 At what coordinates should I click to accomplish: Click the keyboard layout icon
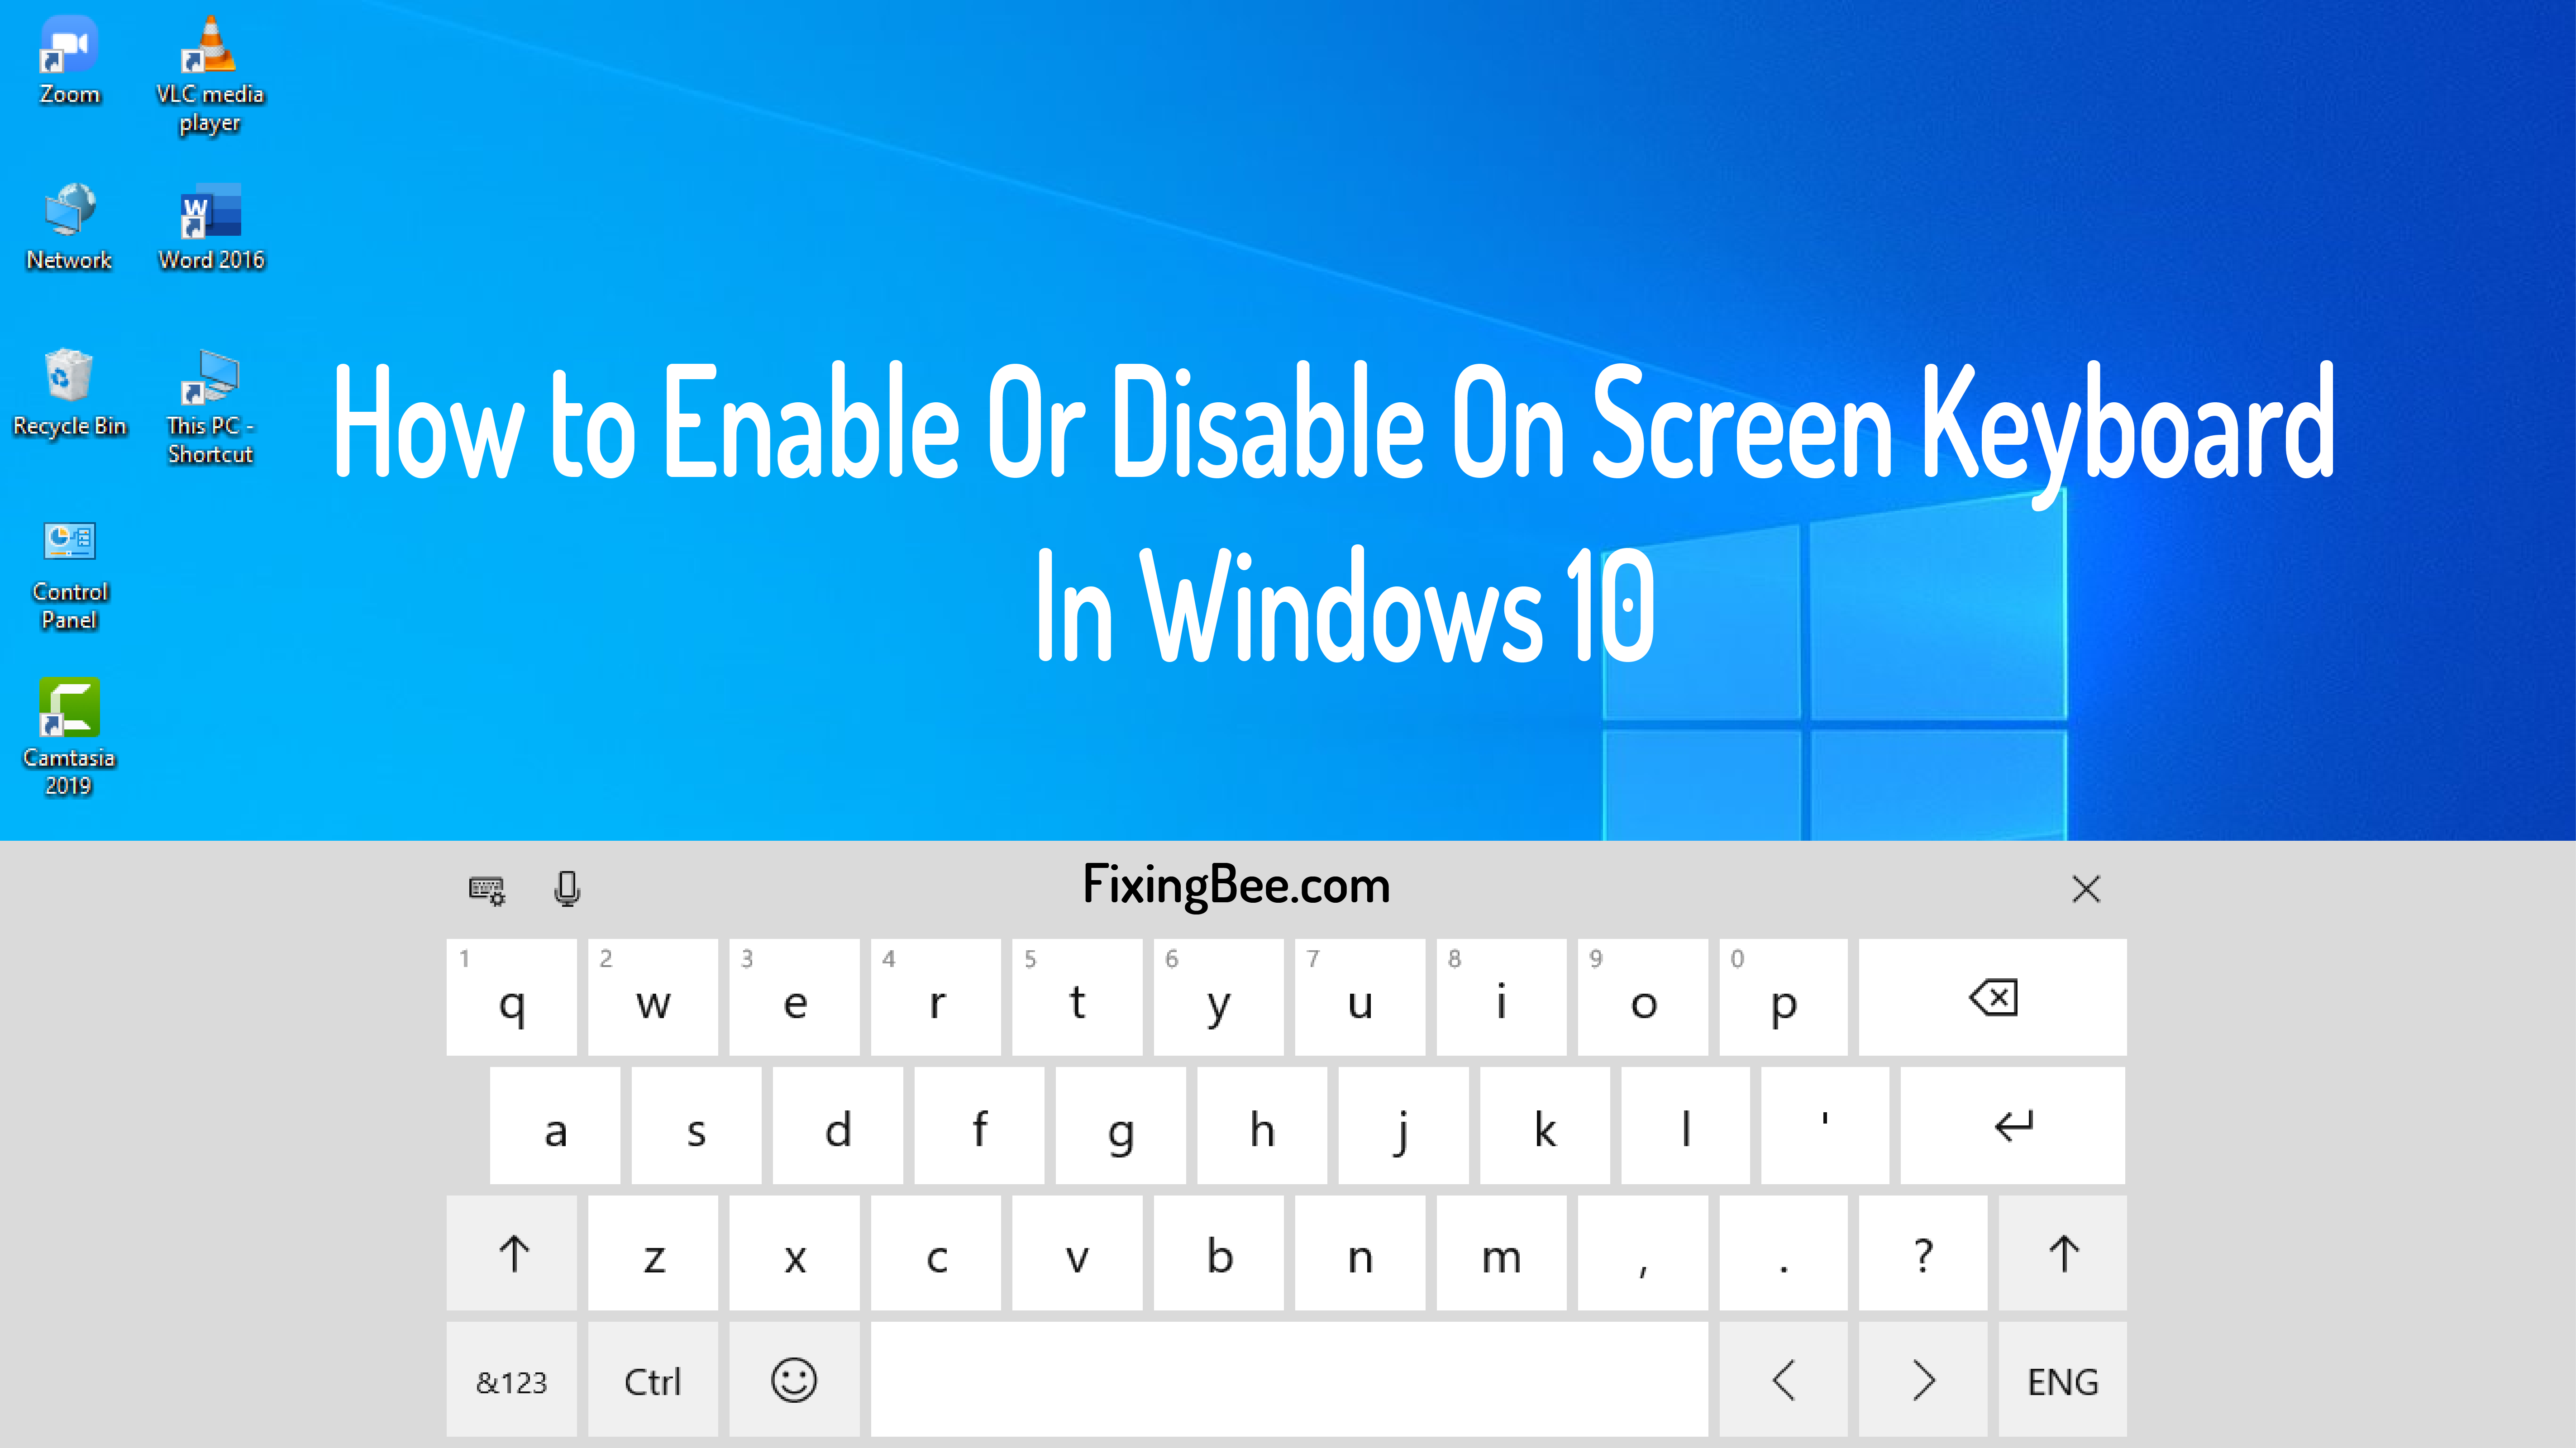pyautogui.click(x=487, y=887)
